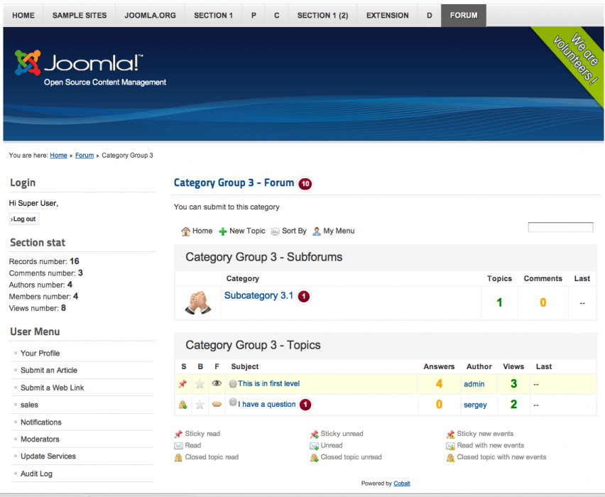Open the Sample Sites menu item

pyautogui.click(x=80, y=15)
